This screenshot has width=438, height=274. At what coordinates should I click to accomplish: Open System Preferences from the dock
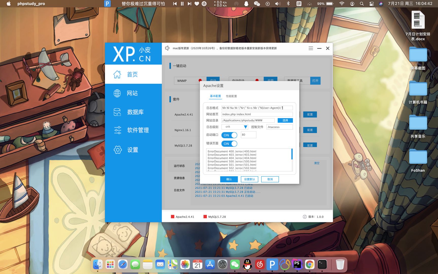coord(222,265)
